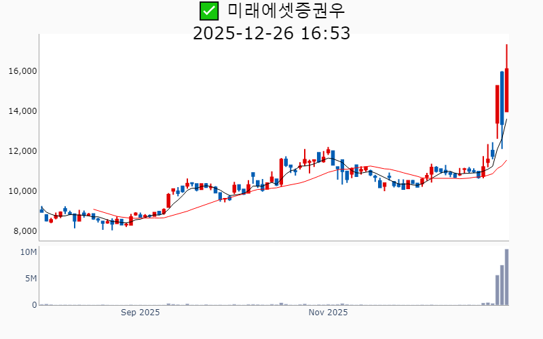Select the Nov 2025 date axis label

click(328, 313)
